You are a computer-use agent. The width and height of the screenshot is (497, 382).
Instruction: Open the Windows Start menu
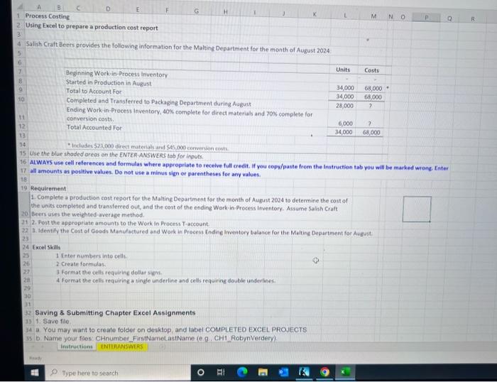click(x=35, y=373)
